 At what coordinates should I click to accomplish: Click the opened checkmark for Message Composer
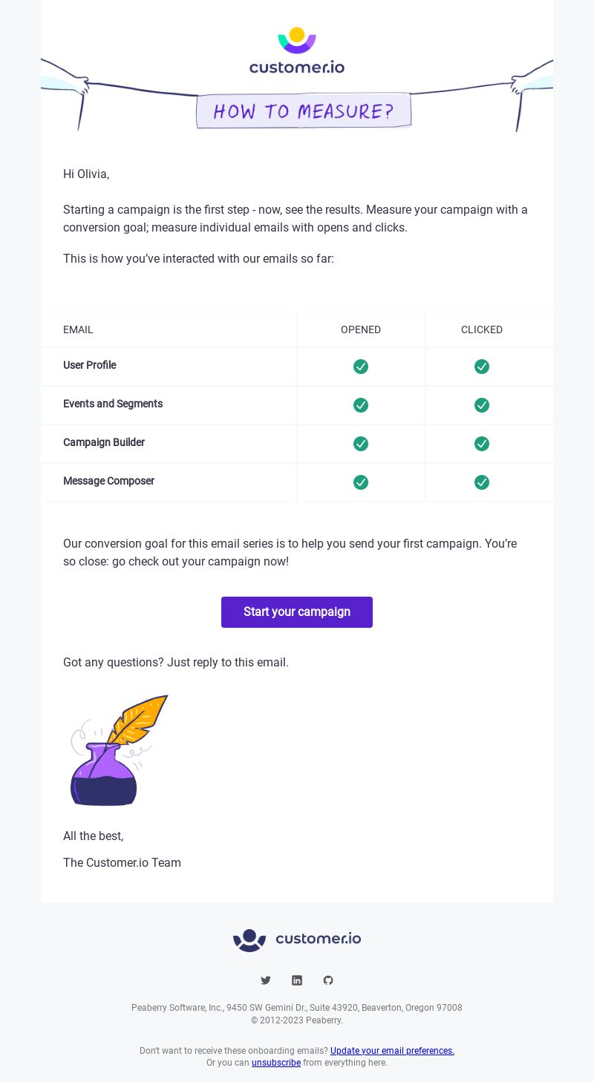tap(361, 482)
